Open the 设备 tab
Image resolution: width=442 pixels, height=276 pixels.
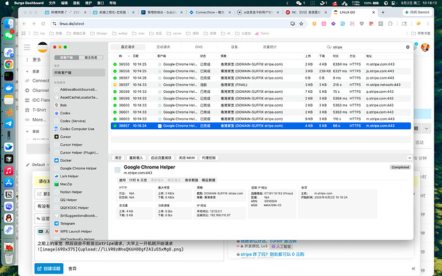[x=234, y=47]
